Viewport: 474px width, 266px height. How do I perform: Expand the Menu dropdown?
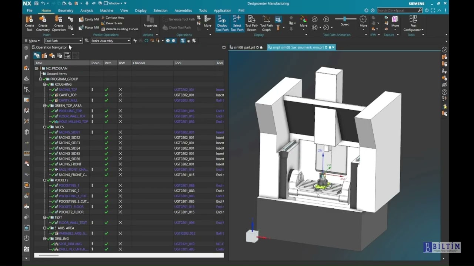coord(32,41)
